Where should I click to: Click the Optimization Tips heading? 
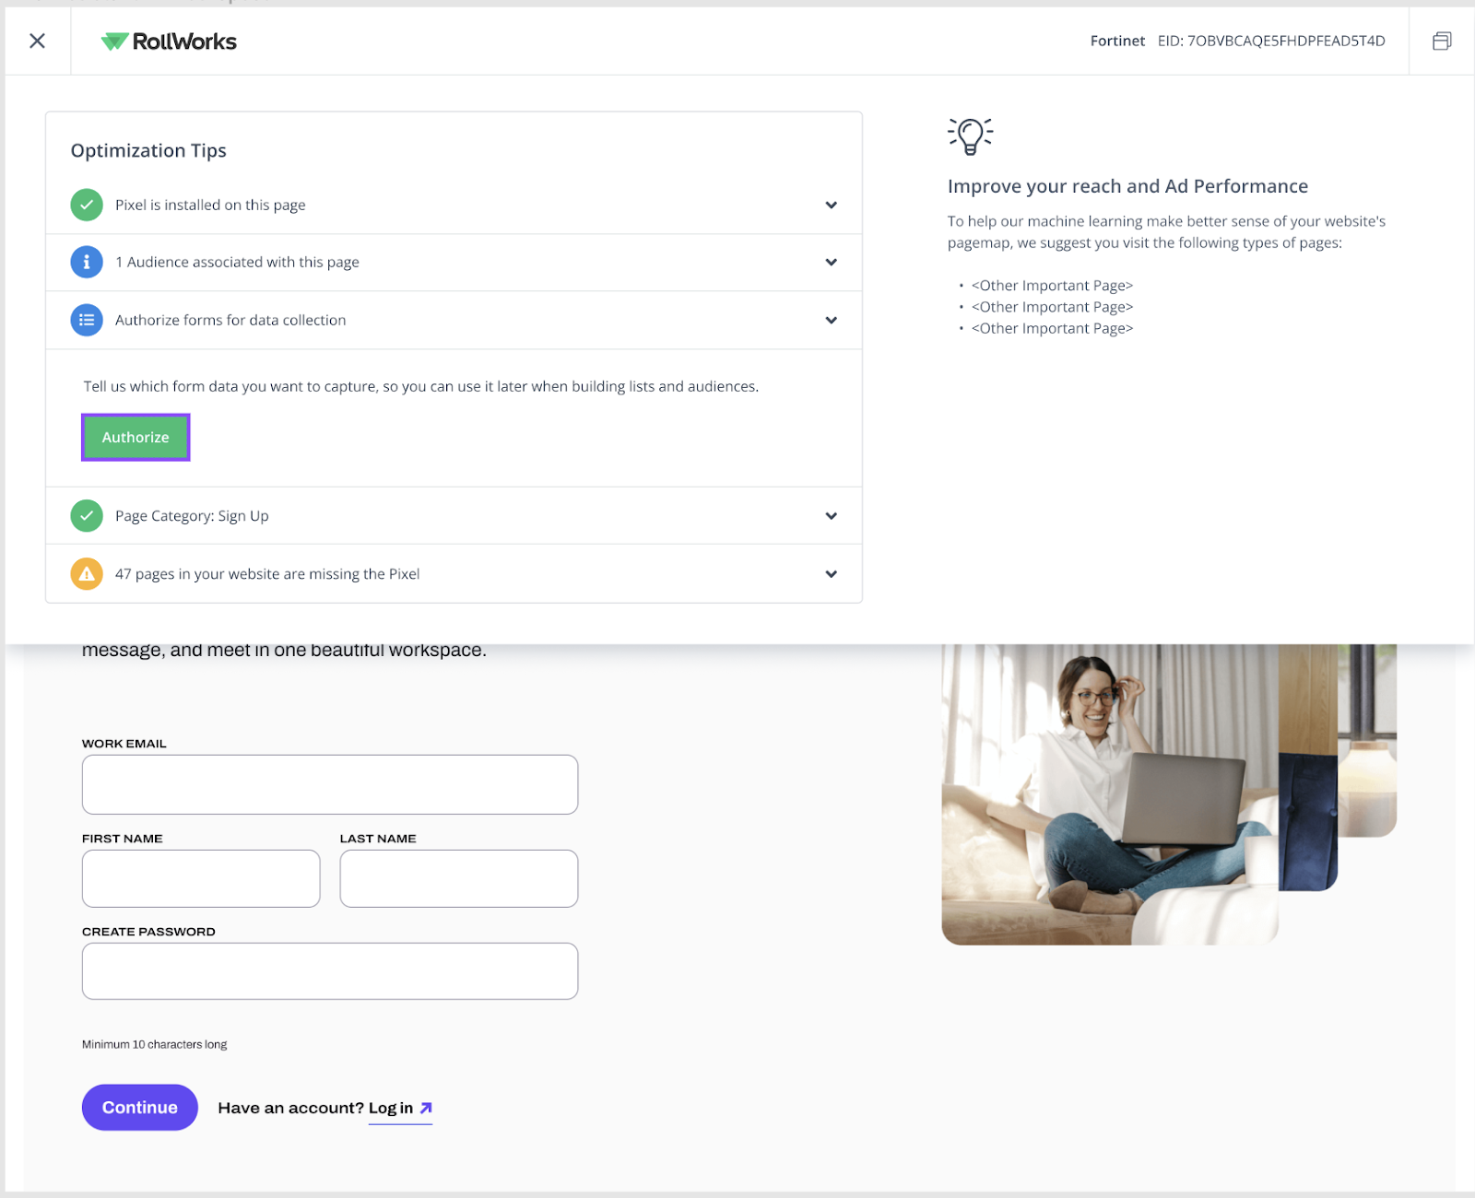click(148, 150)
